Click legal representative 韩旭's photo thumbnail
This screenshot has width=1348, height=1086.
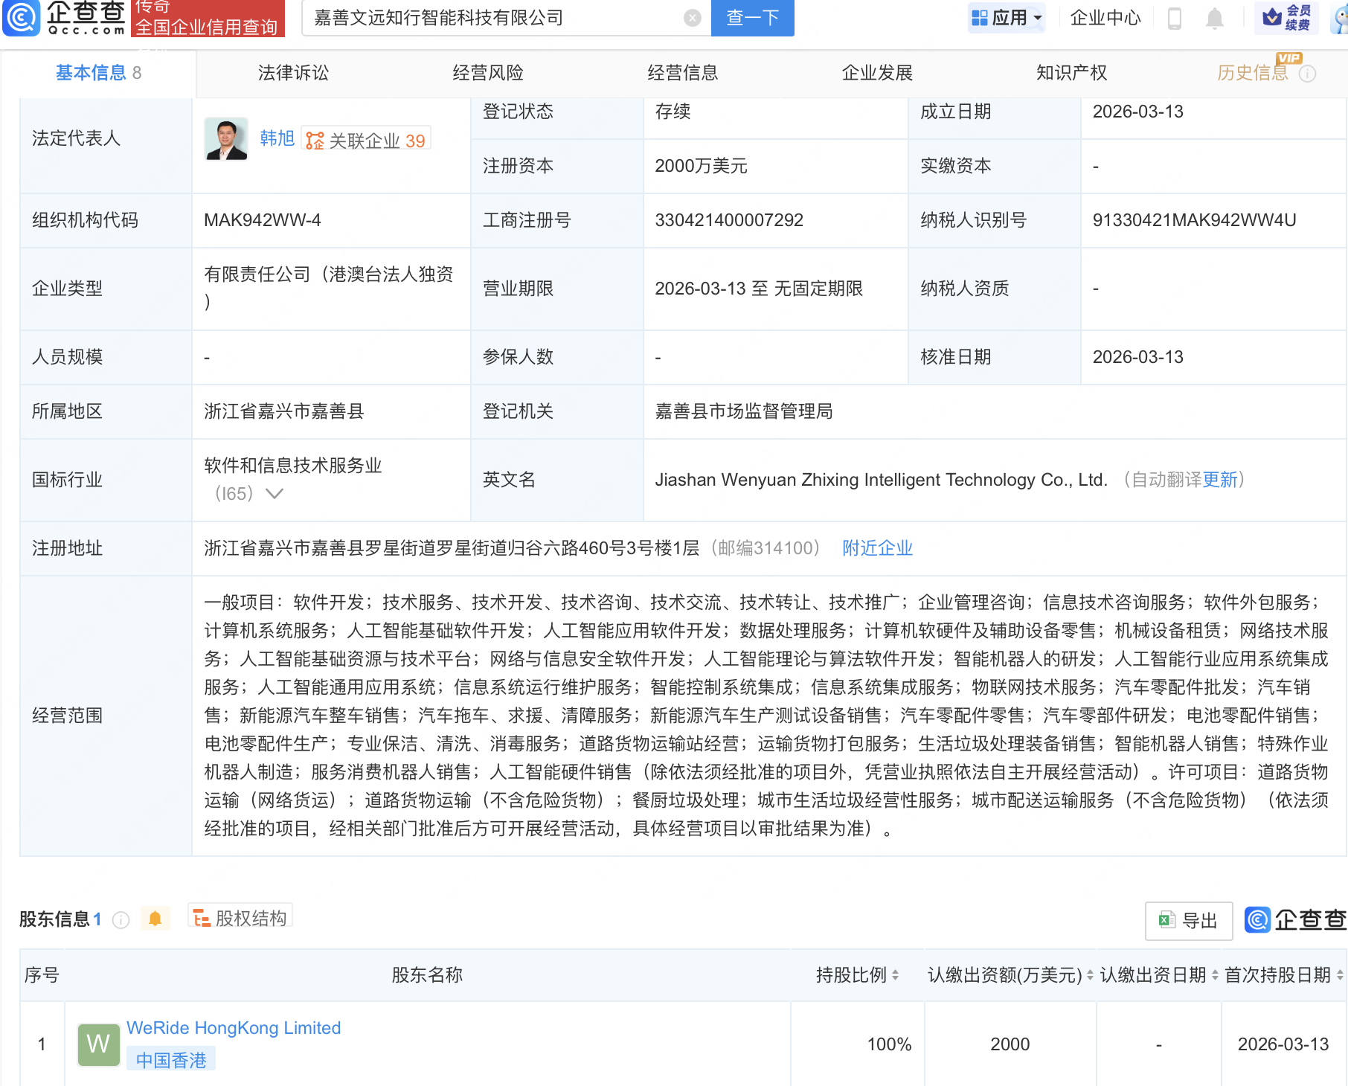coord(225,139)
